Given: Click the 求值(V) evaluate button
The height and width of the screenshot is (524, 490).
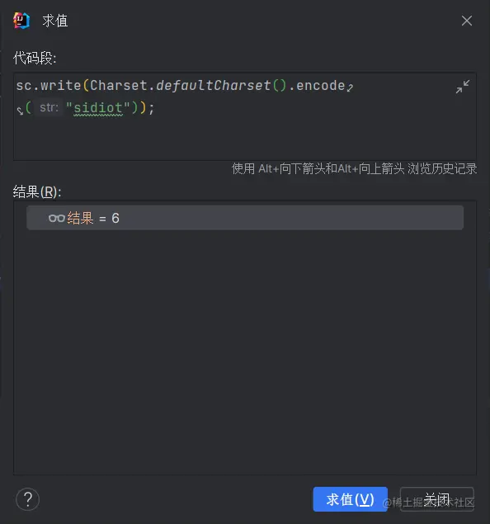Looking at the screenshot, I should [350, 499].
